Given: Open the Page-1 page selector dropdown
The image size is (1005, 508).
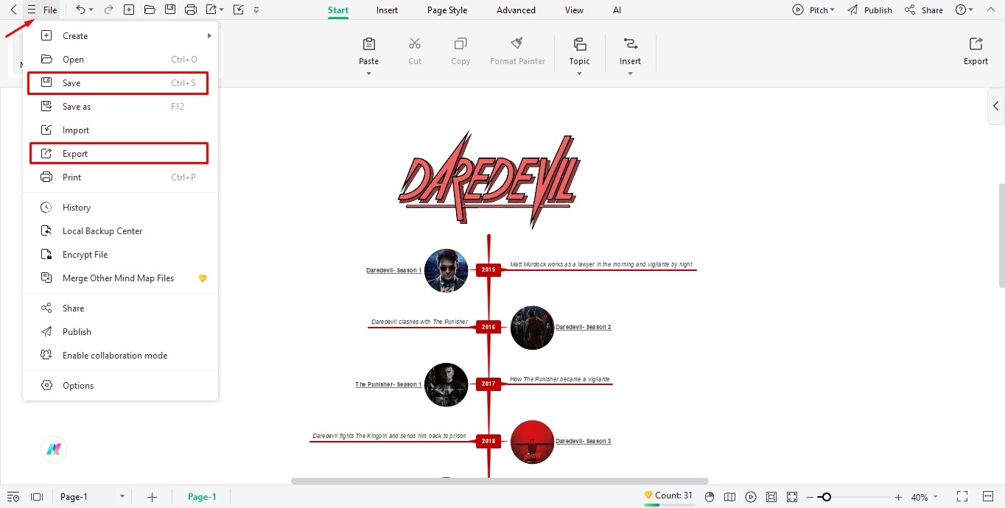Looking at the screenshot, I should (x=122, y=497).
